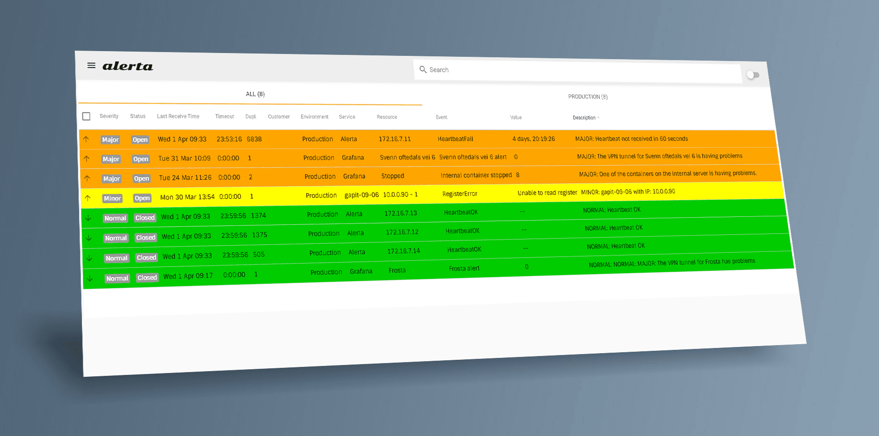Click the alerta logo
This screenshot has width=879, height=436.
(x=128, y=66)
